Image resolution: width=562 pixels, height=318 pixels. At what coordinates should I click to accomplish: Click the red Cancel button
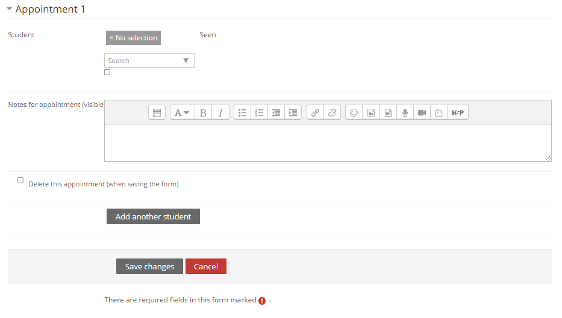point(206,266)
